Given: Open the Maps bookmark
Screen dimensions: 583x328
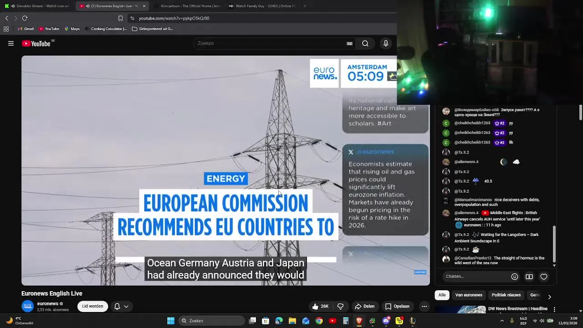Looking at the screenshot, I should [72, 29].
